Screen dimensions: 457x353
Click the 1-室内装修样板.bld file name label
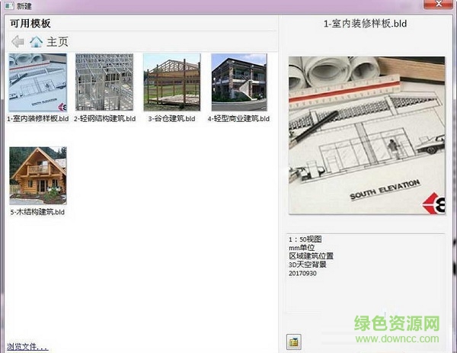click(37, 119)
